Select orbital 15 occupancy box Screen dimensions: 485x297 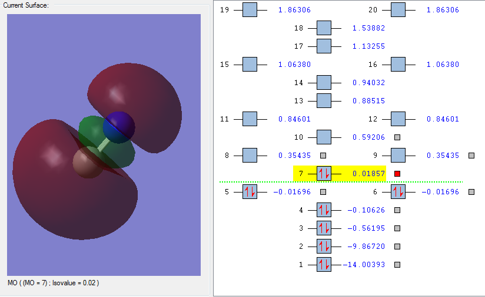click(250, 65)
